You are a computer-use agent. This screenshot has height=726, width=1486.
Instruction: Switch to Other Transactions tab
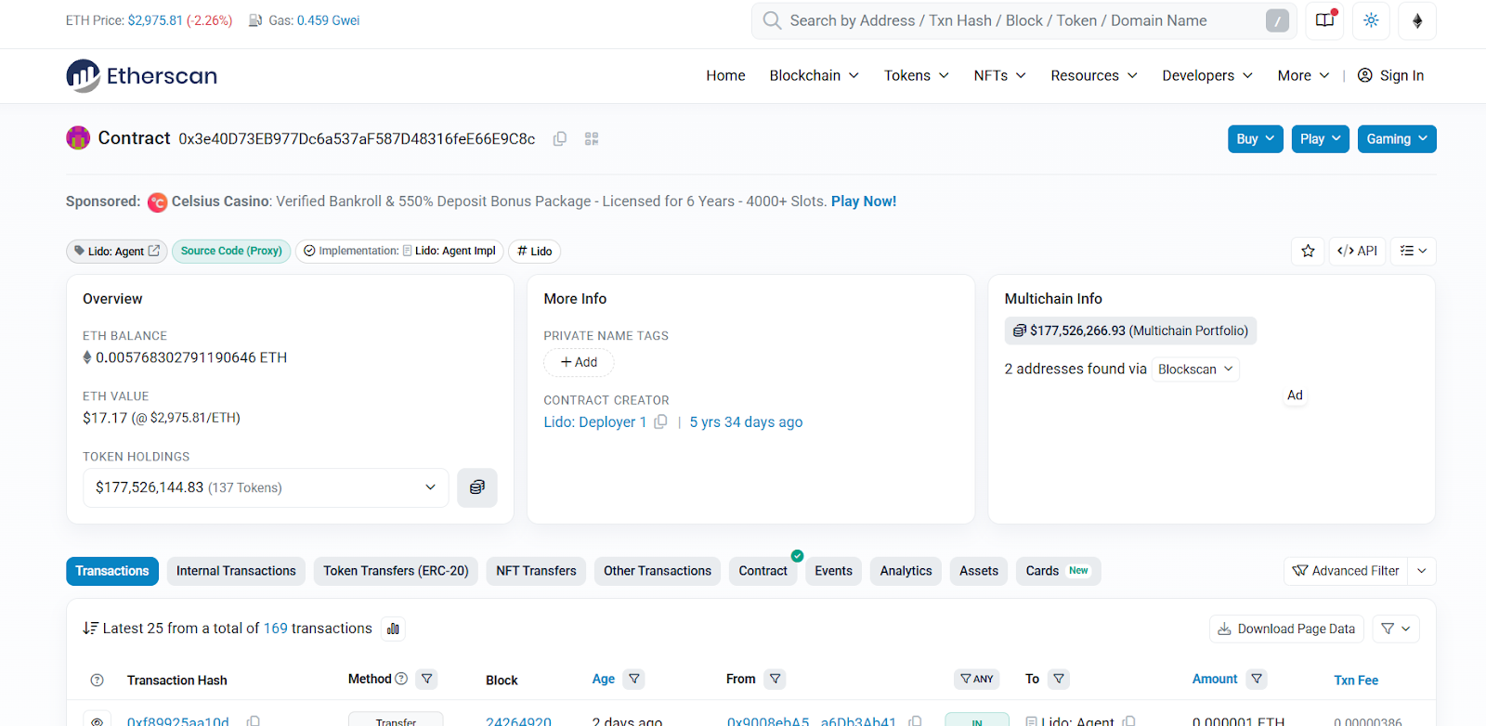point(658,571)
